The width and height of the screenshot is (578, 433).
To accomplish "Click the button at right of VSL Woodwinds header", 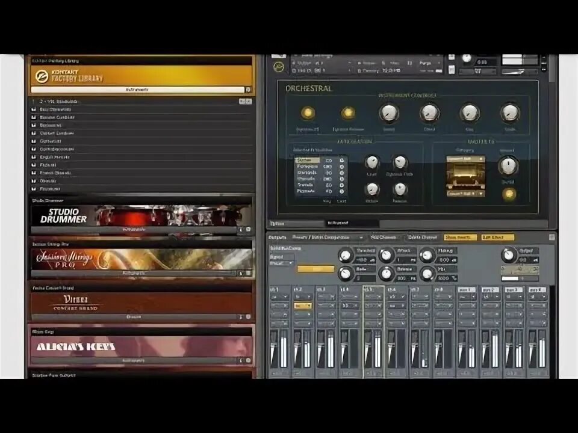I will coord(246,101).
